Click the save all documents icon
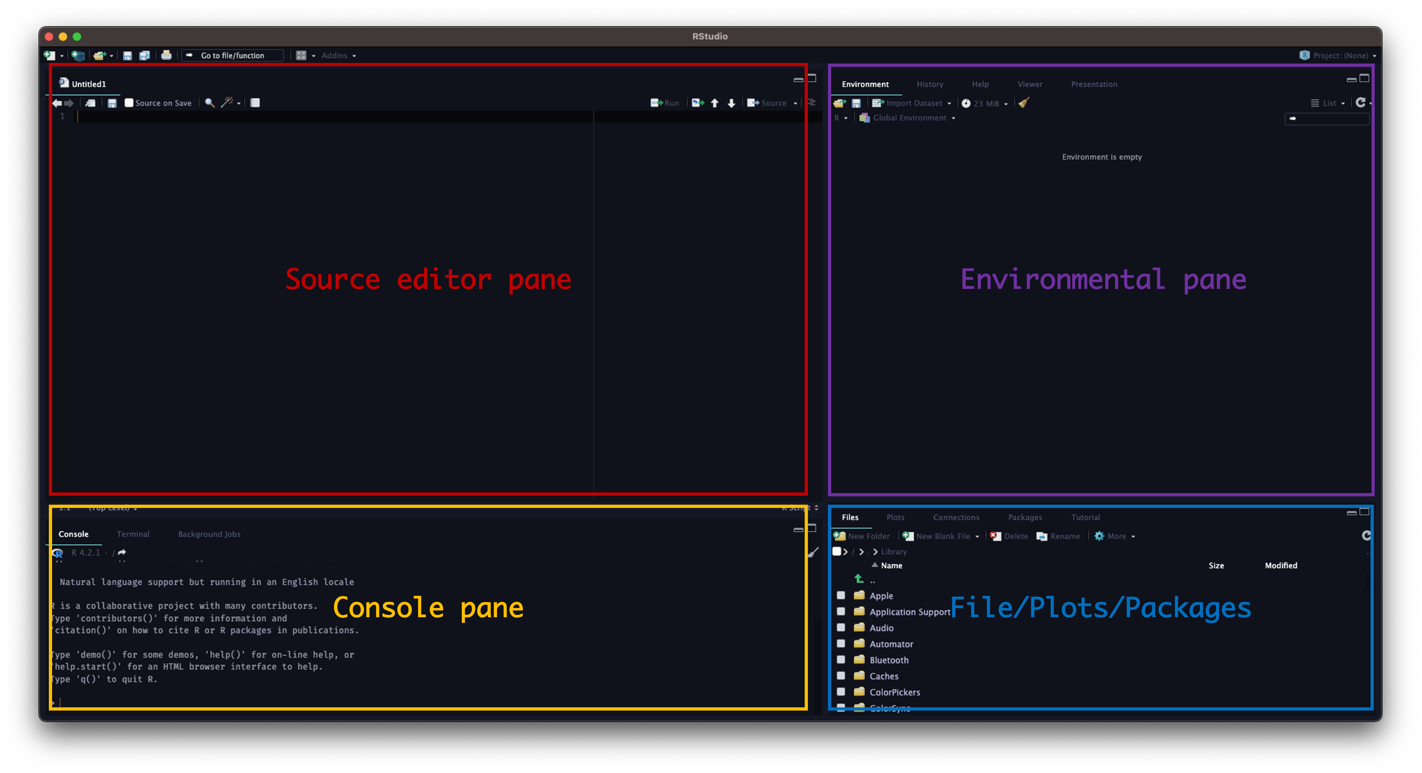This screenshot has width=1422, height=773. click(x=145, y=55)
